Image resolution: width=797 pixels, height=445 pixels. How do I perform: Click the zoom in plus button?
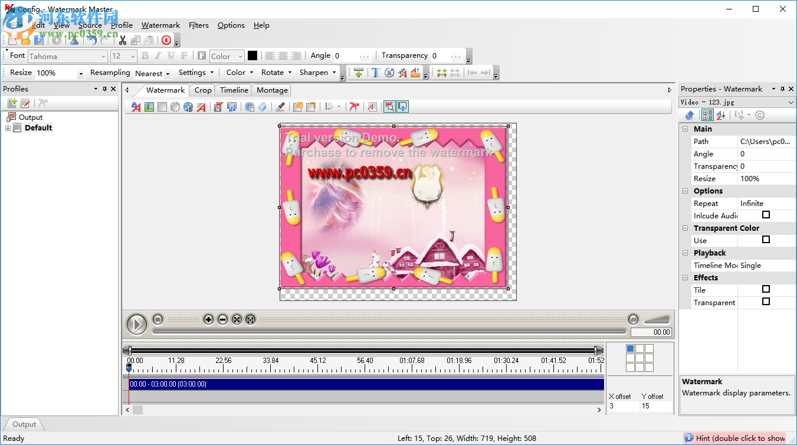(x=208, y=319)
